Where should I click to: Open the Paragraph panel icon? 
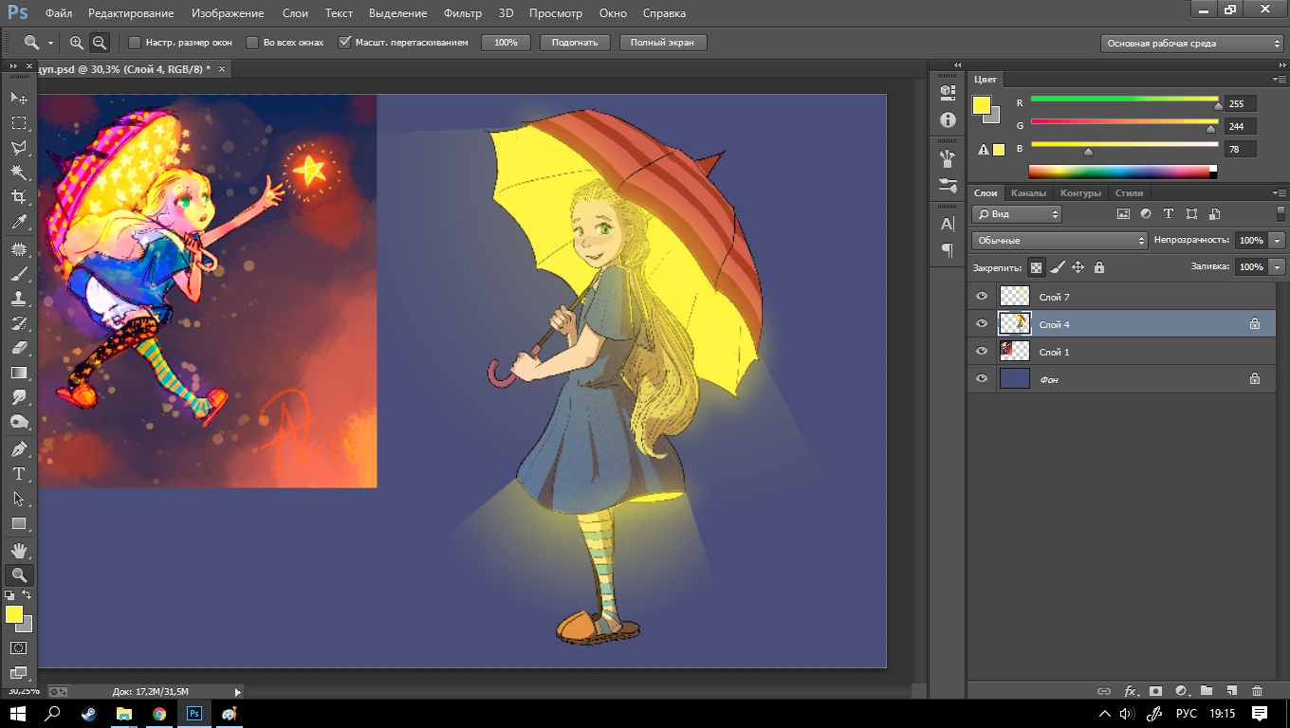tap(947, 250)
